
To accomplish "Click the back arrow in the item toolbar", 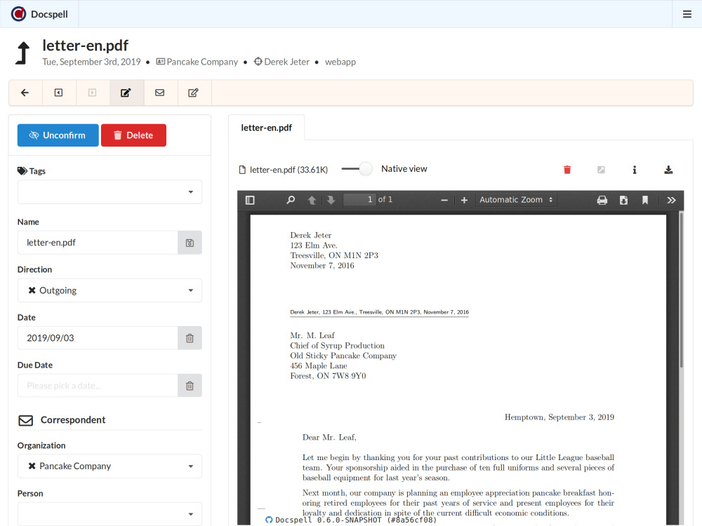I will click(x=25, y=93).
